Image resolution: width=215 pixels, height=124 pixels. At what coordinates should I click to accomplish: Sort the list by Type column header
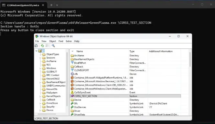coord(138,51)
